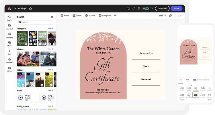This screenshot has height=115, width=215.
Task: Go to the next page arrow
Action: (x=181, y=16)
